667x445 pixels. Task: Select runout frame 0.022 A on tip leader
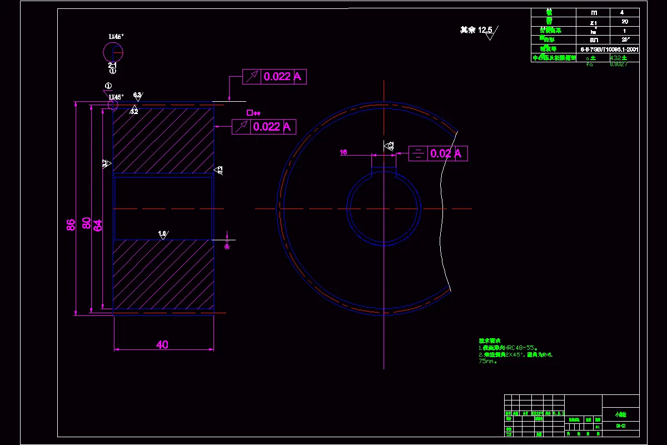275,77
